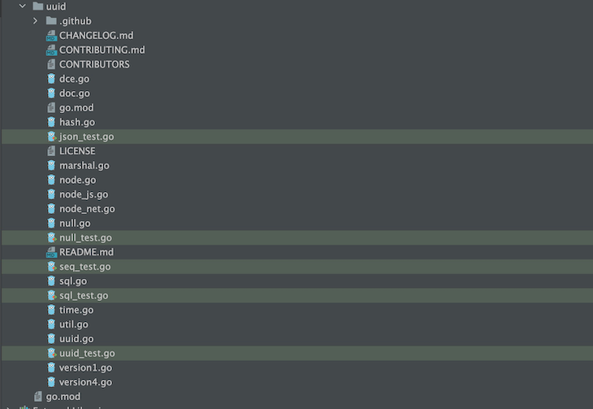
Task: Open sql_test.go file
Action: click(x=83, y=295)
